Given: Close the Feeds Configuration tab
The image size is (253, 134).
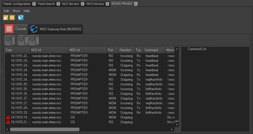Looking at the screenshot, I should point(34,4).
